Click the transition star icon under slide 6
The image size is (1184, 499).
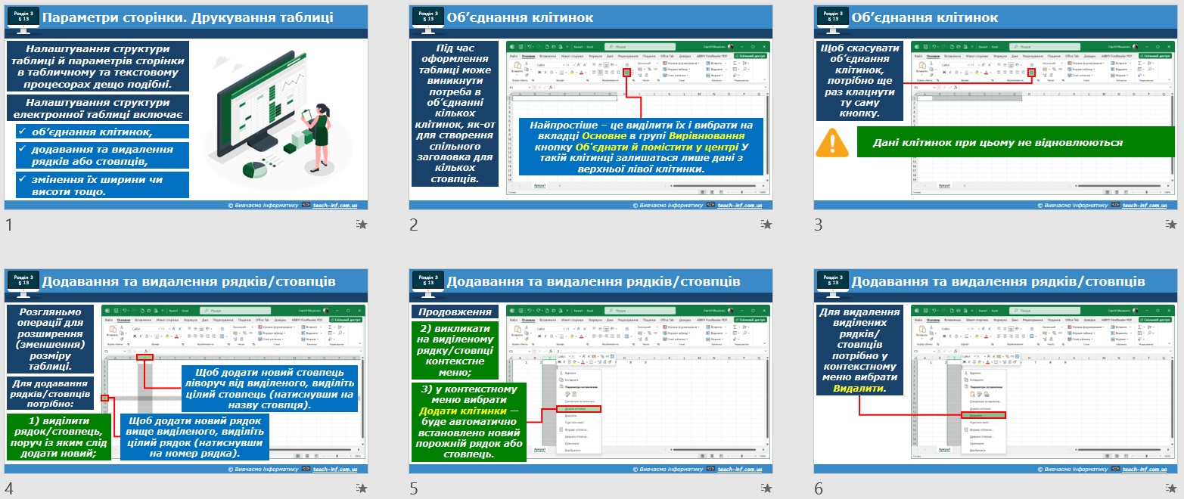tap(1172, 489)
